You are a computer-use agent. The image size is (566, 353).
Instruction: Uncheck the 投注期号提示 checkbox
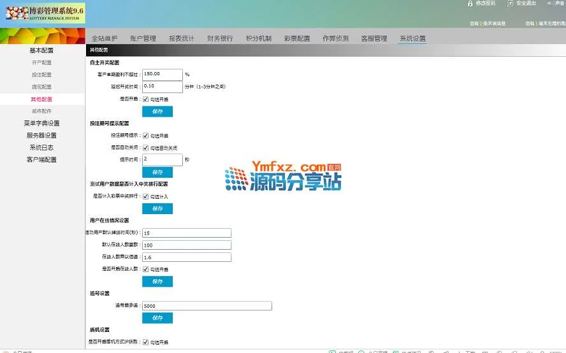click(146, 135)
